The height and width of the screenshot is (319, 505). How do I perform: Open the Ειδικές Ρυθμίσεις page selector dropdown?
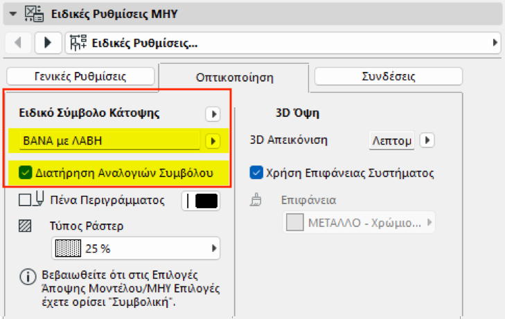pyautogui.click(x=283, y=43)
